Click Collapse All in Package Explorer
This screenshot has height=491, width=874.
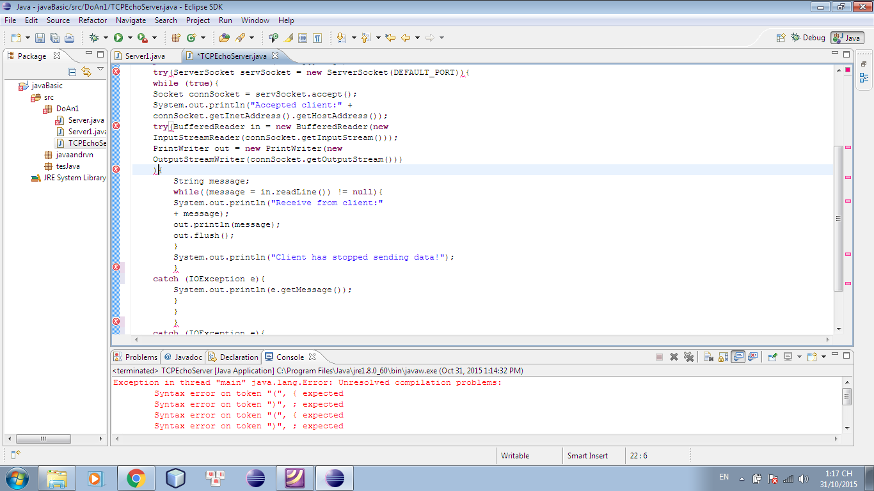(x=72, y=72)
